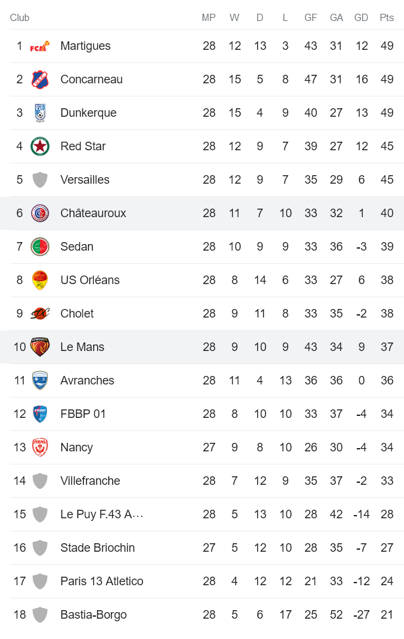404x639 pixels.
Task: Open the Villefranche club link
Action: pyautogui.click(x=90, y=481)
